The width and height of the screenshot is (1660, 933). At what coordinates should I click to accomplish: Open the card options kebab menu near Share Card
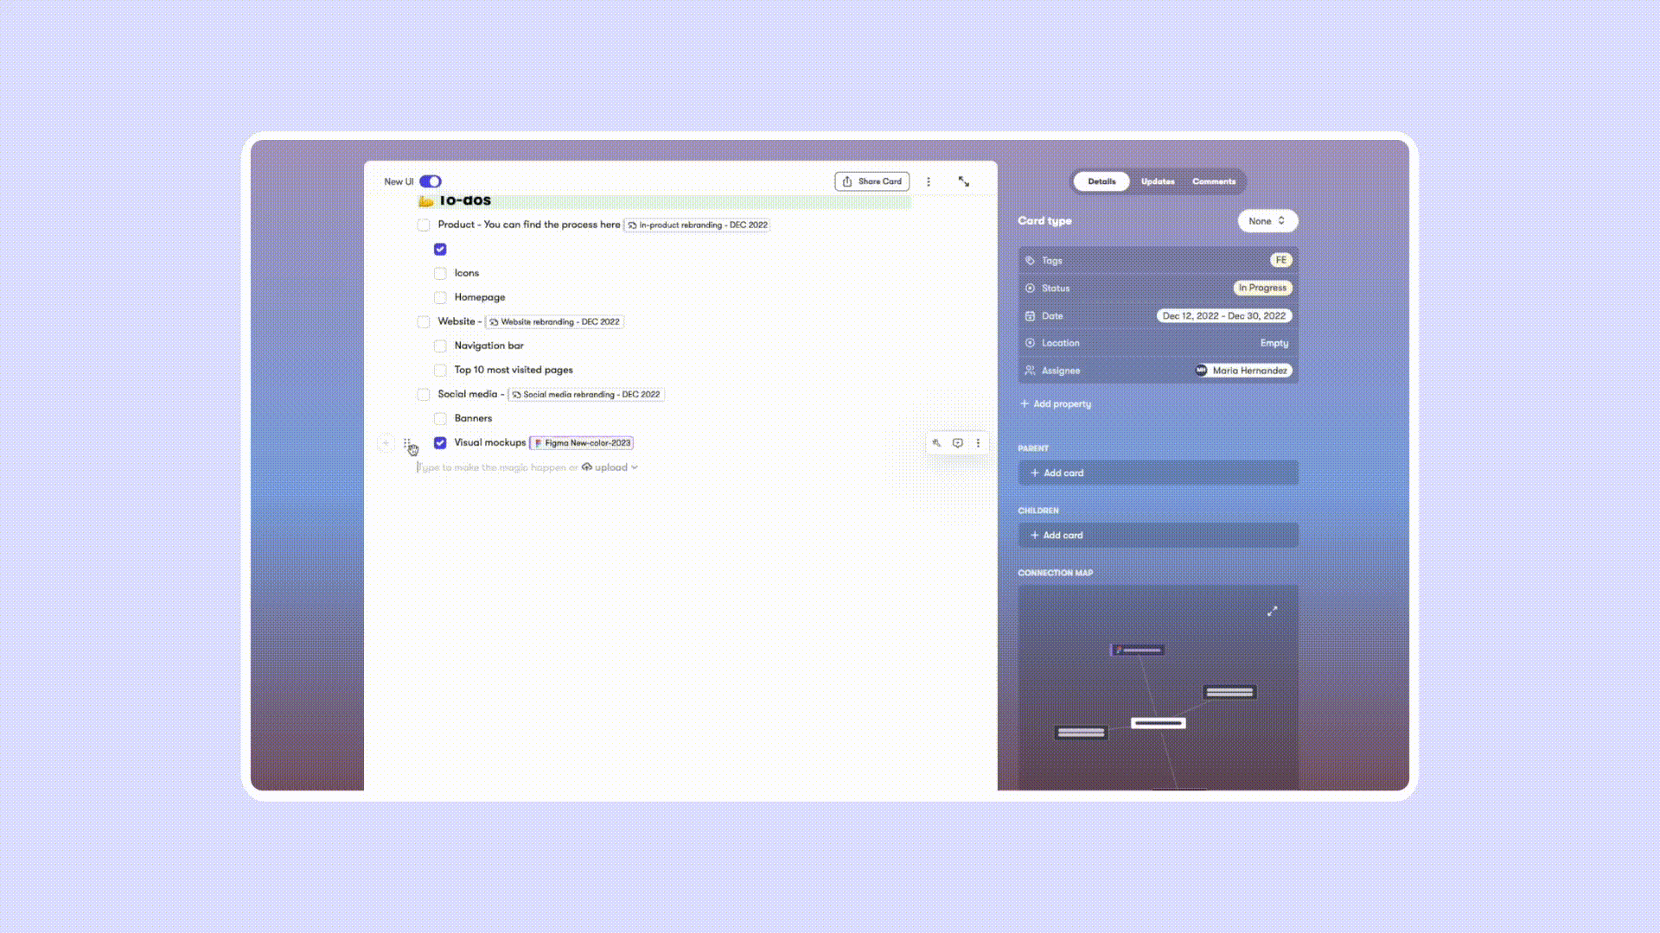tap(929, 181)
